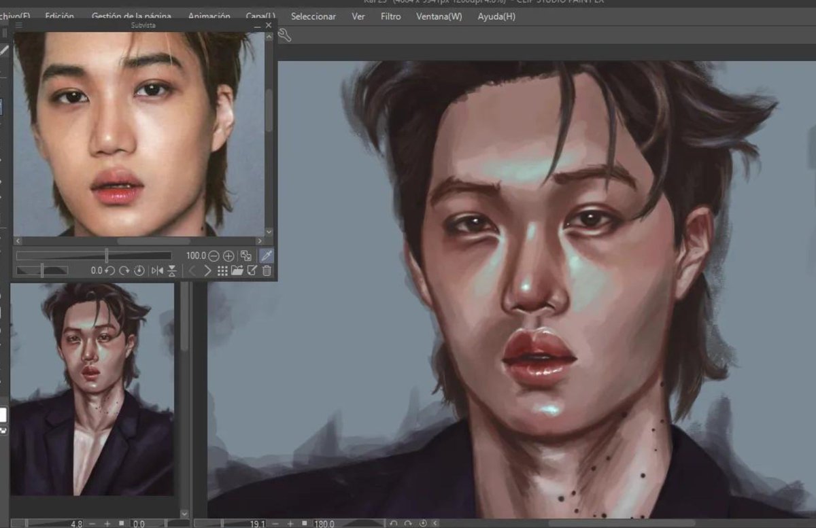816x528 pixels.
Task: Reset main canvas rotation in status bar
Action: (423, 523)
